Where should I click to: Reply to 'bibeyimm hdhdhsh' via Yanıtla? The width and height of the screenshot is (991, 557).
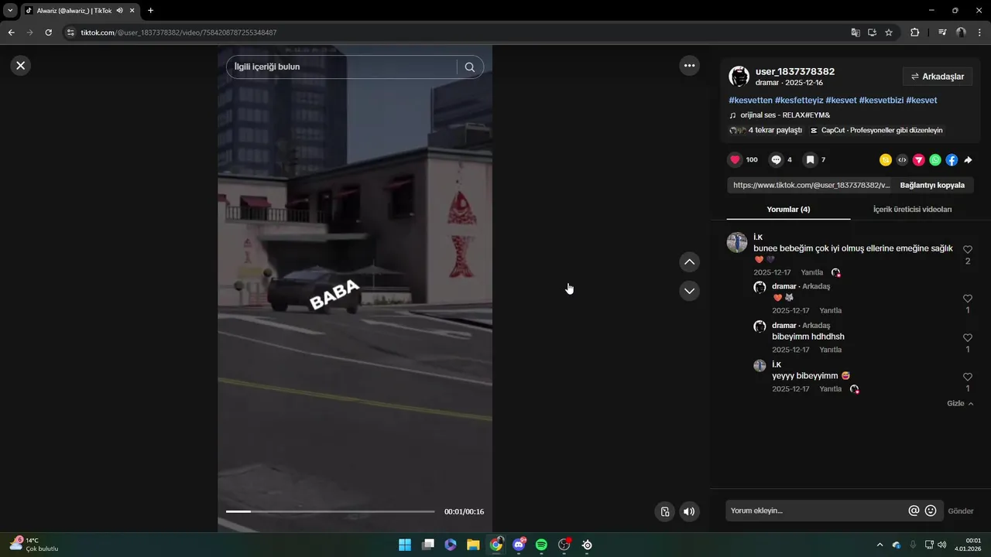(x=831, y=350)
